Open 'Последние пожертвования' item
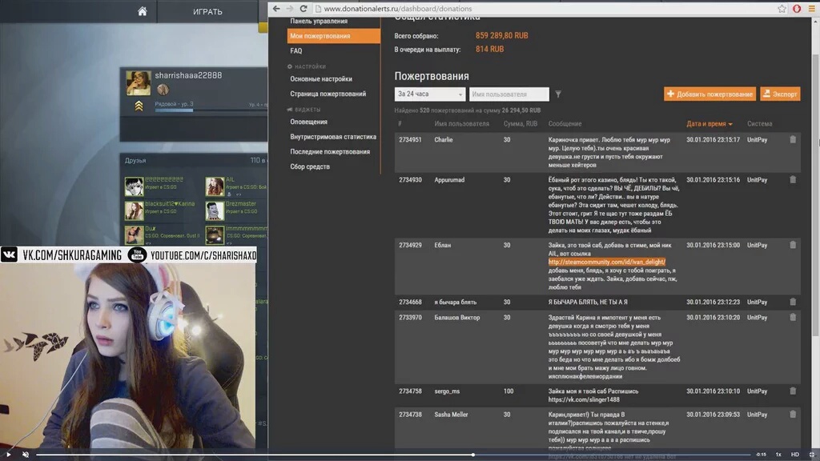The height and width of the screenshot is (461, 820). (330, 152)
